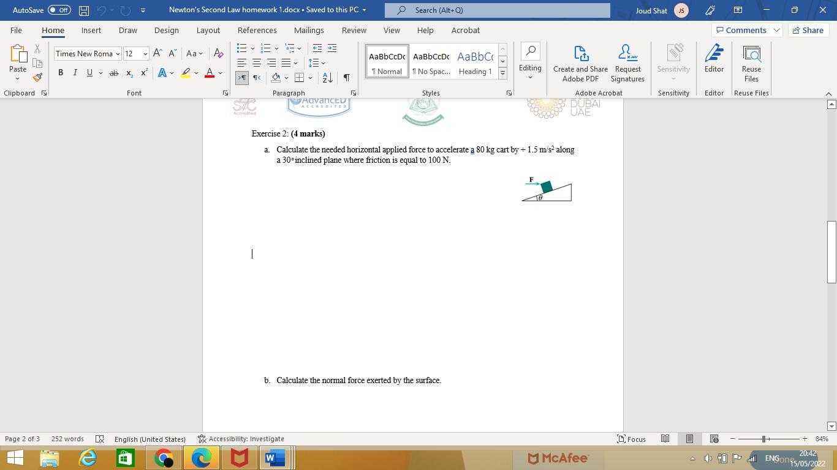Open the References ribbon tab
Viewport: 837px width, 470px height.
257,30
